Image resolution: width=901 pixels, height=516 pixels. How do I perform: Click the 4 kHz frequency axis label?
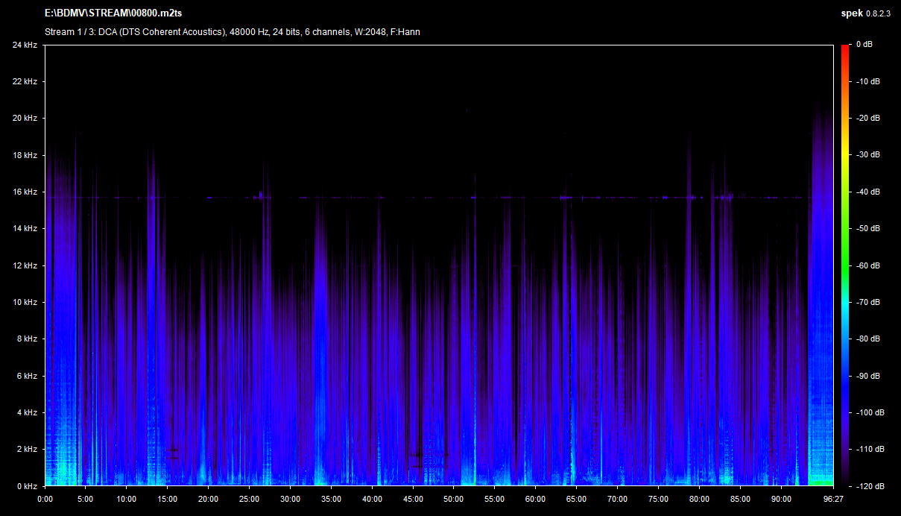[x=27, y=412]
